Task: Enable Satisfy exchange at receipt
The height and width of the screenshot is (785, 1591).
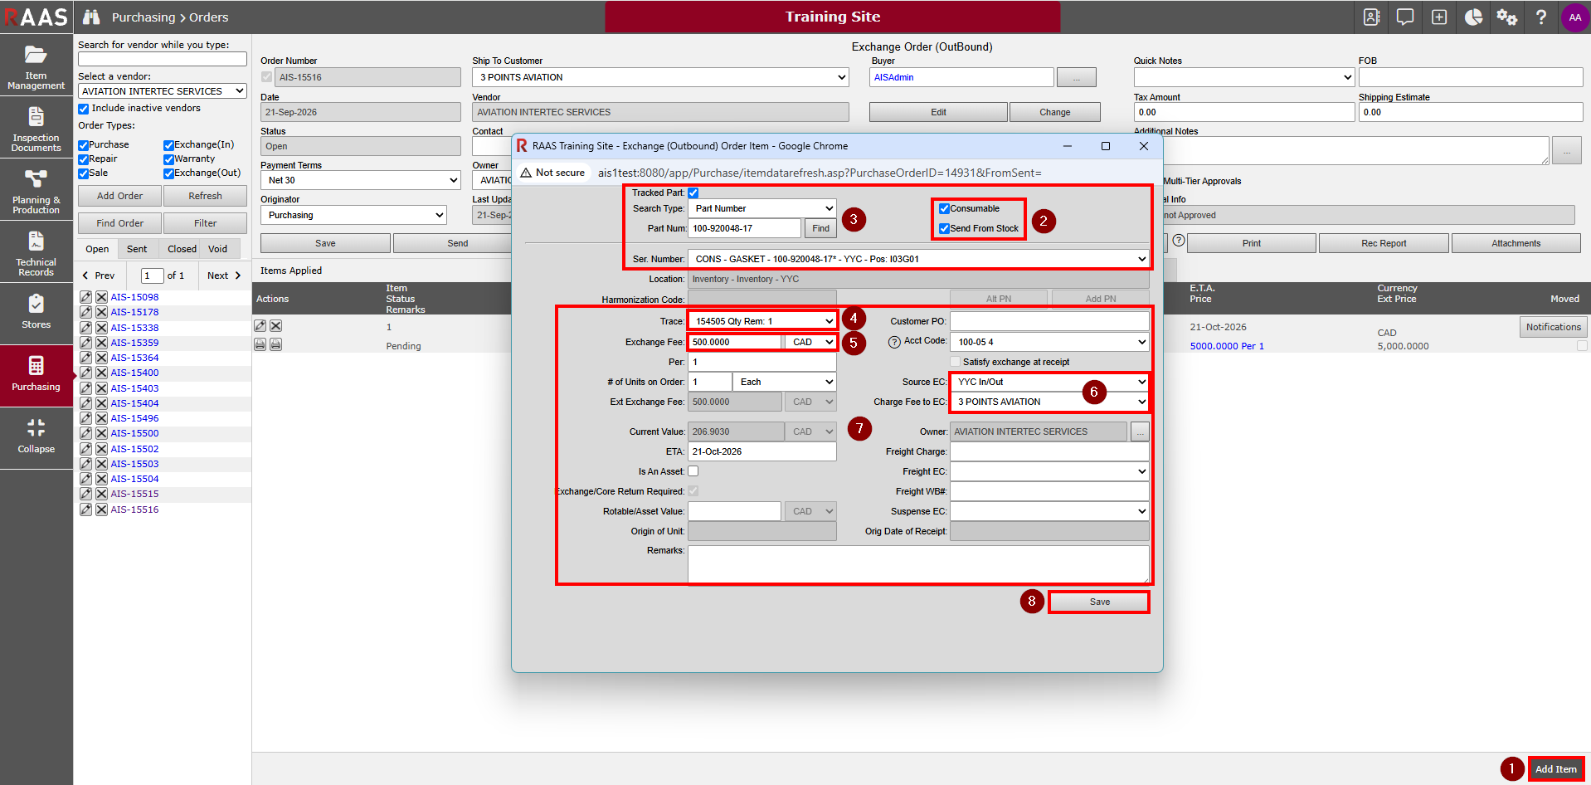Action: click(x=956, y=362)
